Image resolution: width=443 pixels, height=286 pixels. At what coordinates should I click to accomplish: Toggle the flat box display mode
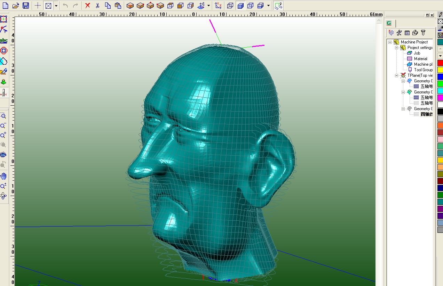coord(261,6)
